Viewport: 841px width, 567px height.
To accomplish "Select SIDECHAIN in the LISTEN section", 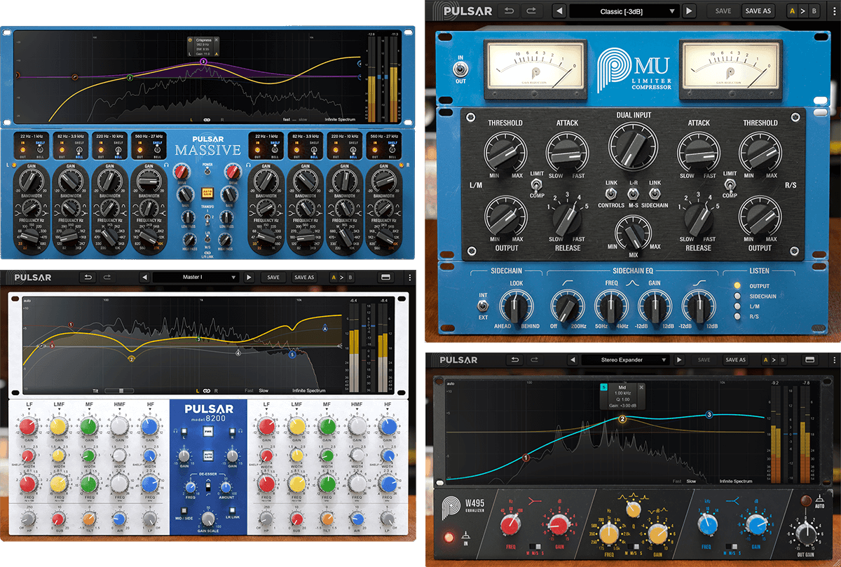I will coord(737,296).
